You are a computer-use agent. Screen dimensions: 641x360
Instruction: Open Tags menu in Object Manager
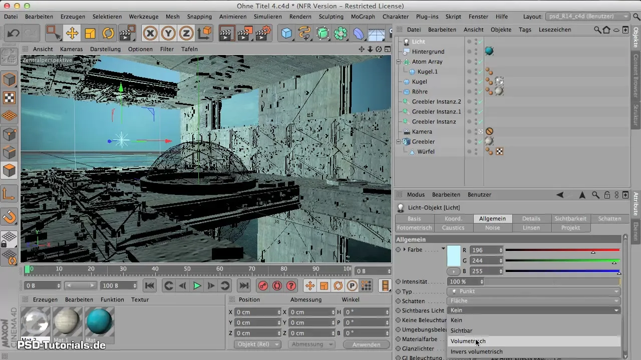coord(525,29)
